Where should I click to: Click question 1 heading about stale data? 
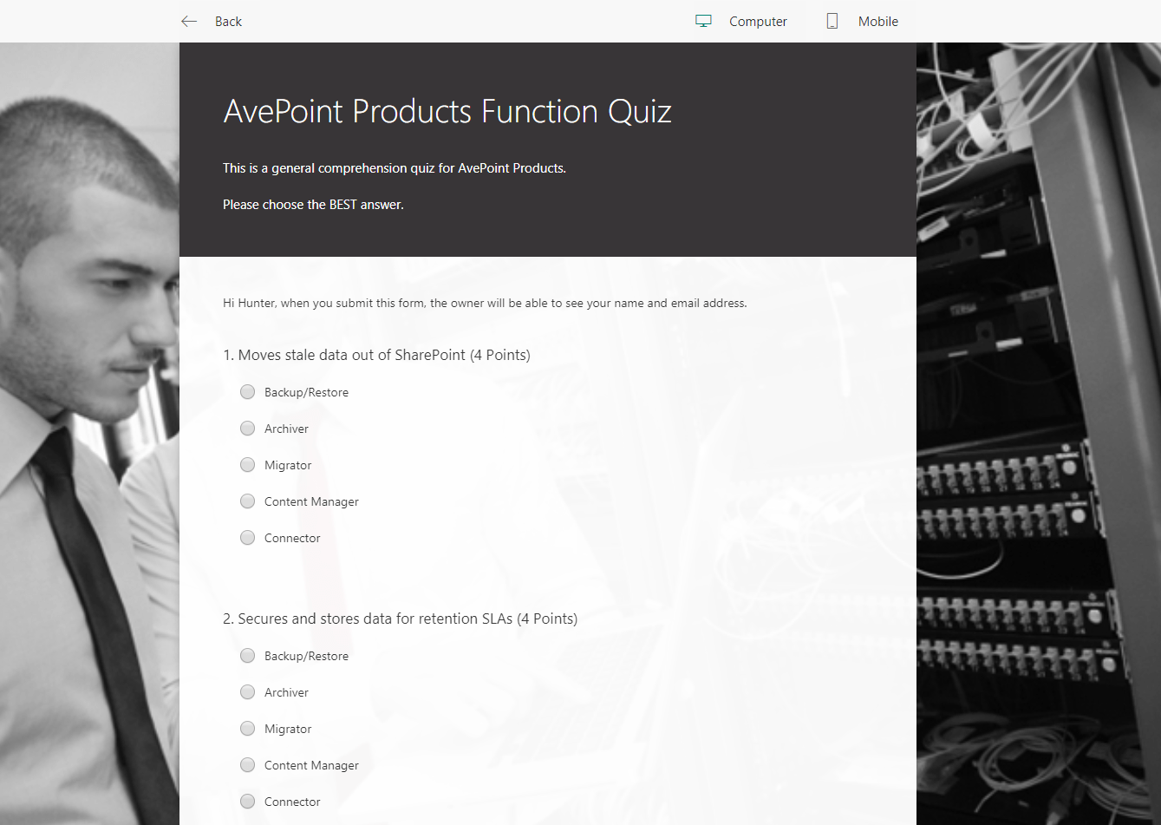point(377,355)
